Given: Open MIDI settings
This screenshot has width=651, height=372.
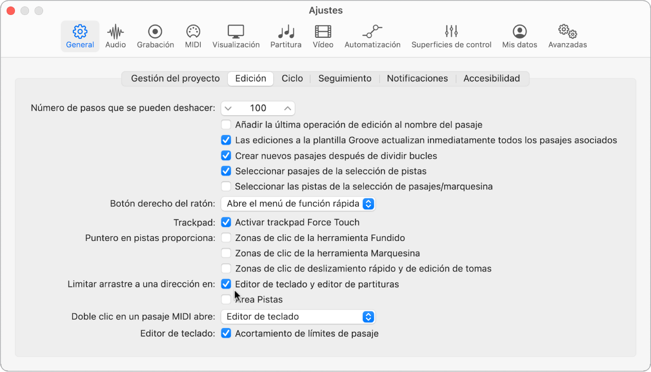Looking at the screenshot, I should pos(193,35).
